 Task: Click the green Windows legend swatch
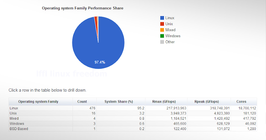click(x=162, y=36)
